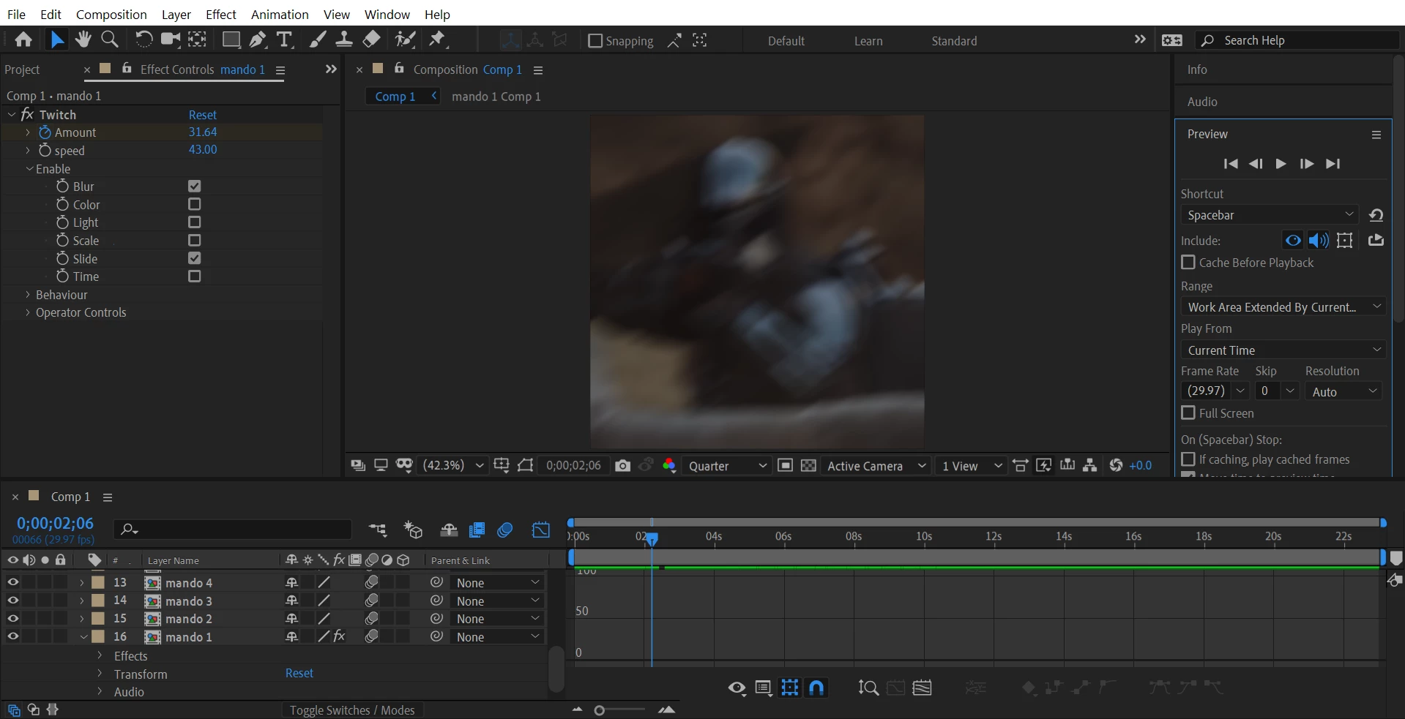Click the Twitch Amount value 31.64

tap(203, 132)
